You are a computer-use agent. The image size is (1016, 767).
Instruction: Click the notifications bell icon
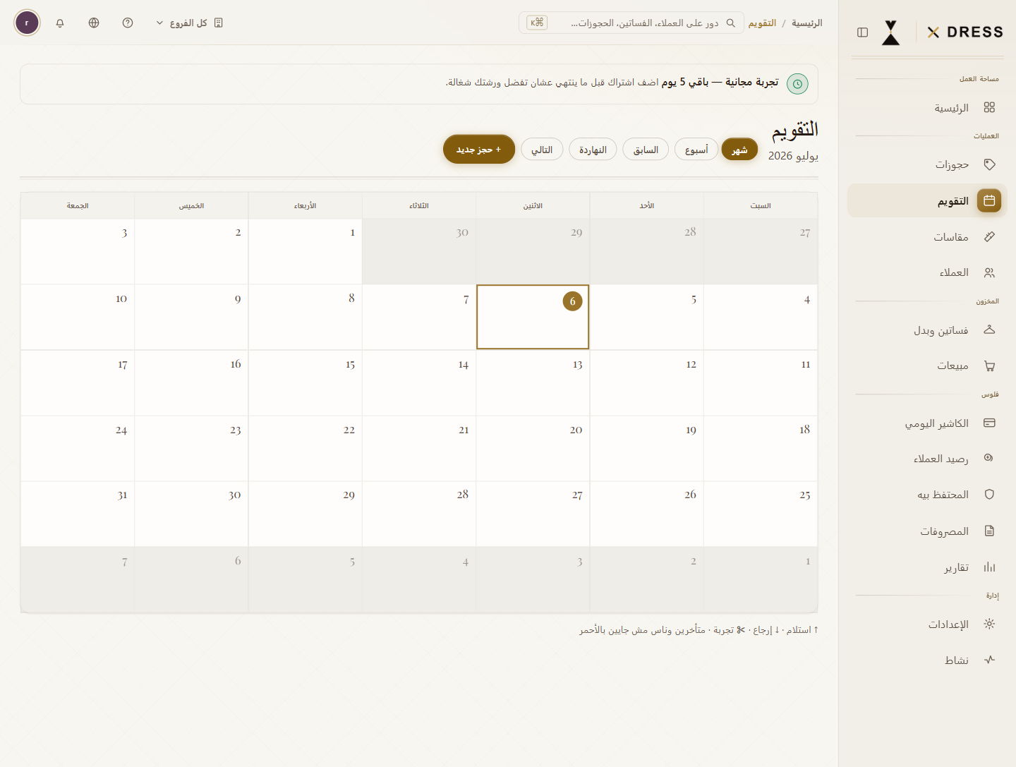(60, 23)
